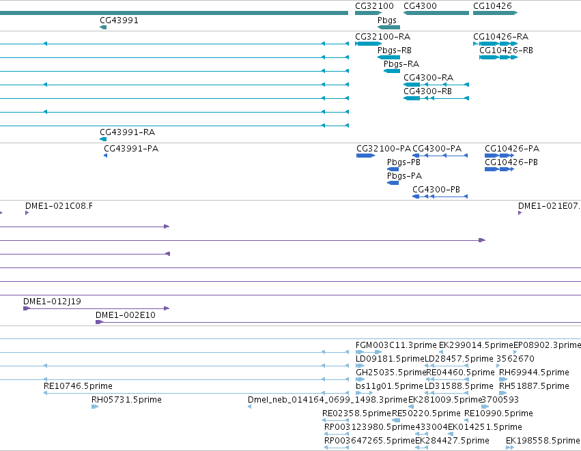
Task: Select LD28457.5prime EST alignment
Action: (x=447, y=366)
